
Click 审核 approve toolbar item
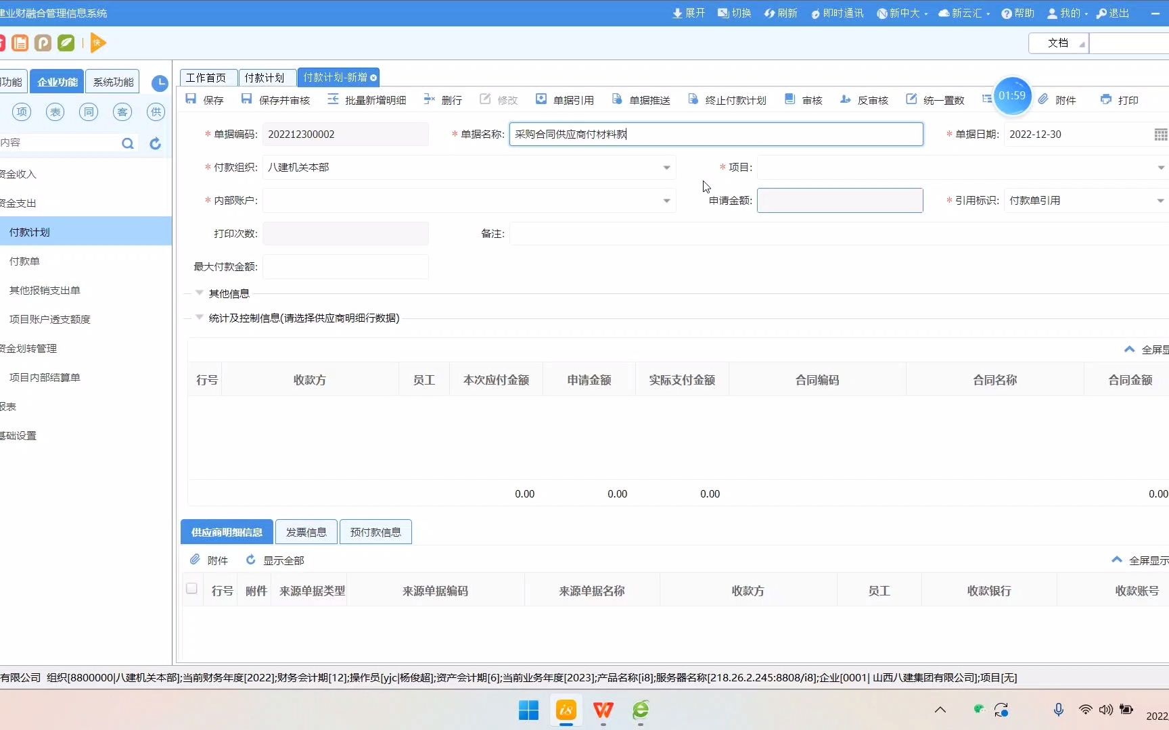[803, 100]
